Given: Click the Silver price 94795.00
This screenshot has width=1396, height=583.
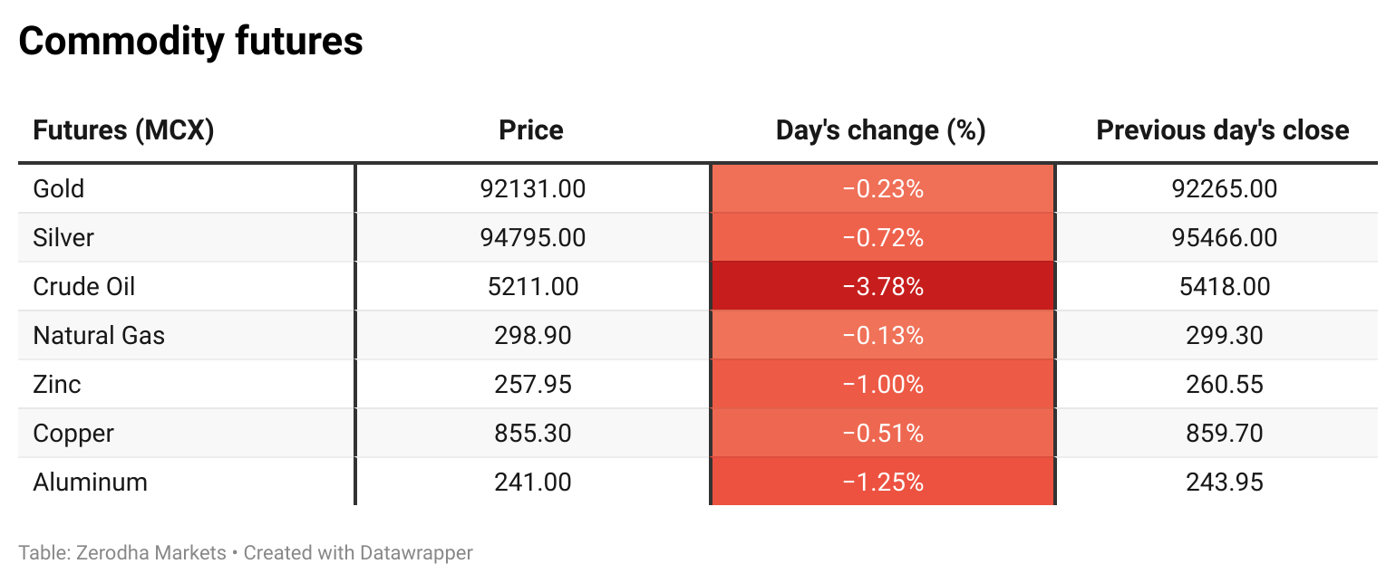Looking at the screenshot, I should pyautogui.click(x=533, y=238).
